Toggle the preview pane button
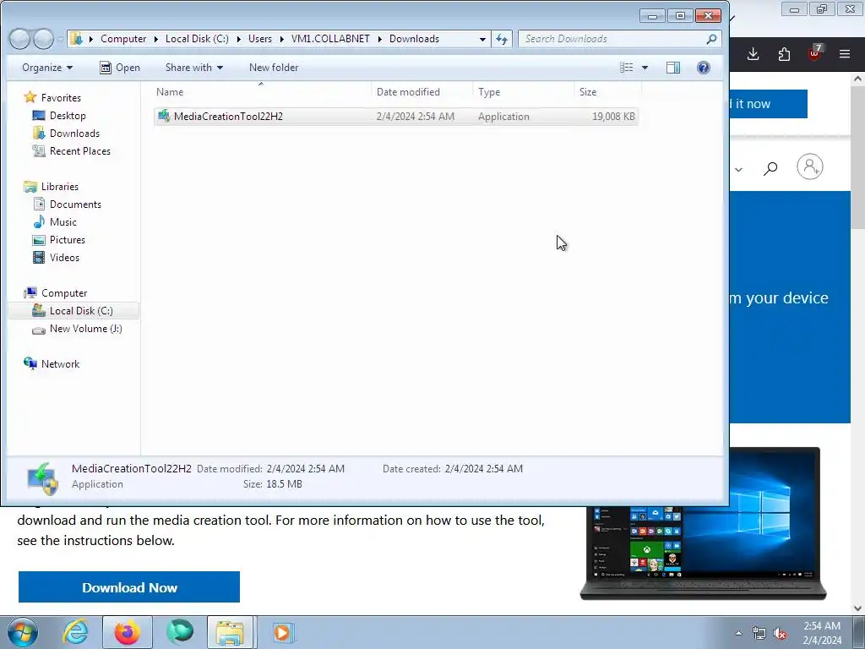 (x=673, y=68)
